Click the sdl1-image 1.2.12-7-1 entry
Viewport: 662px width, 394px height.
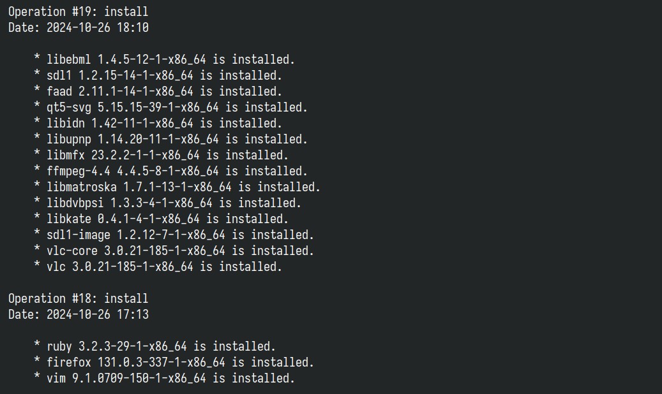click(x=174, y=235)
